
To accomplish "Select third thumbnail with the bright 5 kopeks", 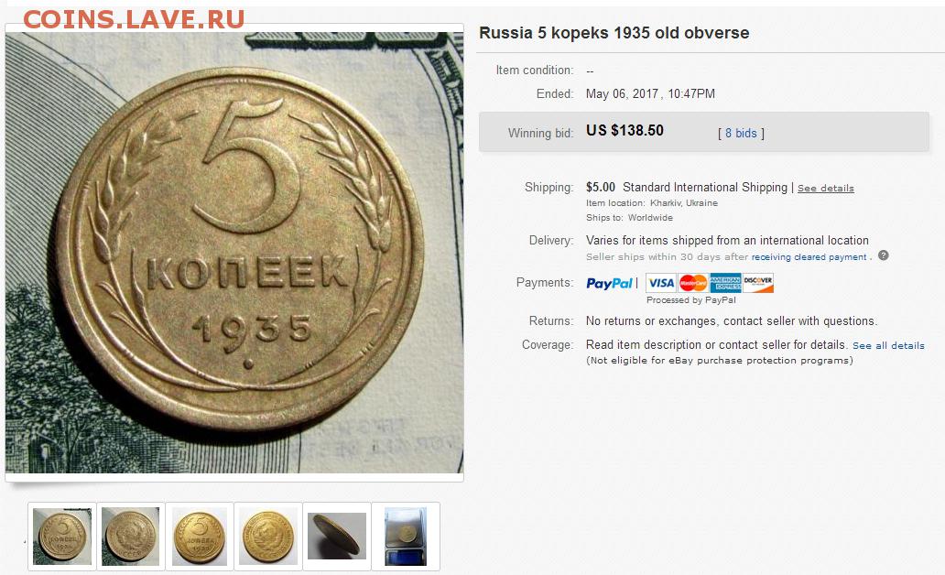I will pyautogui.click(x=200, y=537).
